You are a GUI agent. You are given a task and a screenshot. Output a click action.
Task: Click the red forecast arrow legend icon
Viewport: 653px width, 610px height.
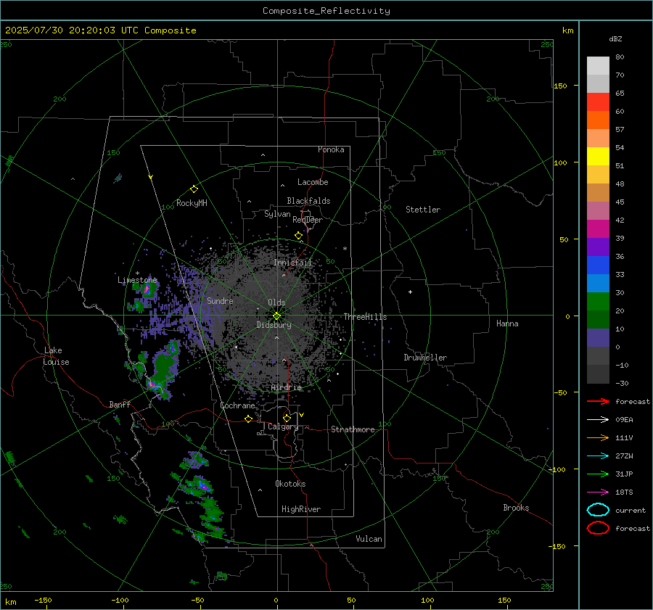(598, 401)
